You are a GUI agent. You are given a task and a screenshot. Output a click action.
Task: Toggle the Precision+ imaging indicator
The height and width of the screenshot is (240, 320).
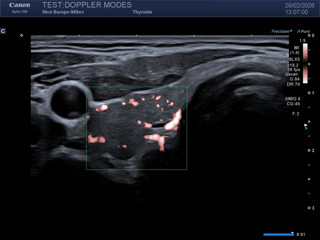pos(282,31)
